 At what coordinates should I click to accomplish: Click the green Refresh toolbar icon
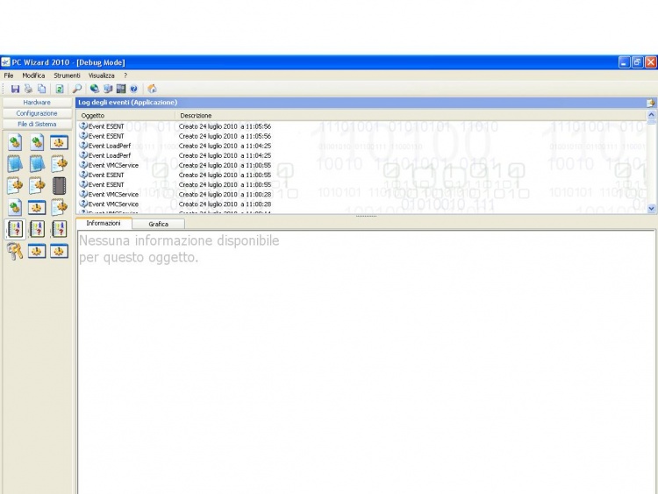click(x=60, y=89)
